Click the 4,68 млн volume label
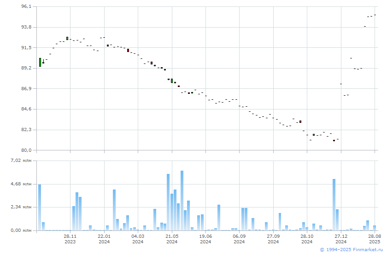 pos(21,184)
